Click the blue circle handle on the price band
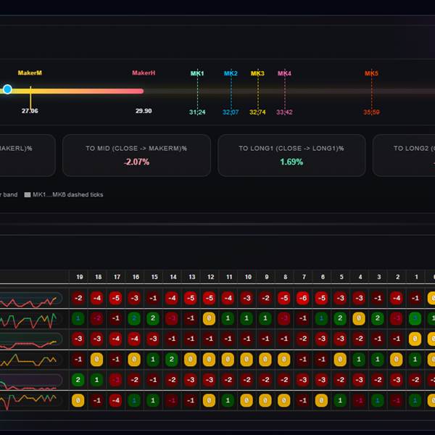This screenshot has height=435, width=435. click(7, 89)
